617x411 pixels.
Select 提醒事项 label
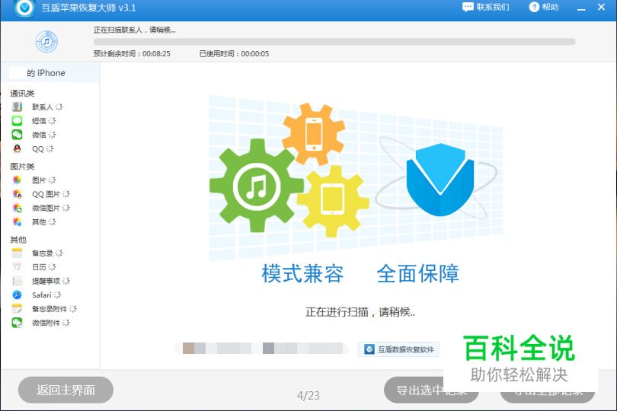46,281
